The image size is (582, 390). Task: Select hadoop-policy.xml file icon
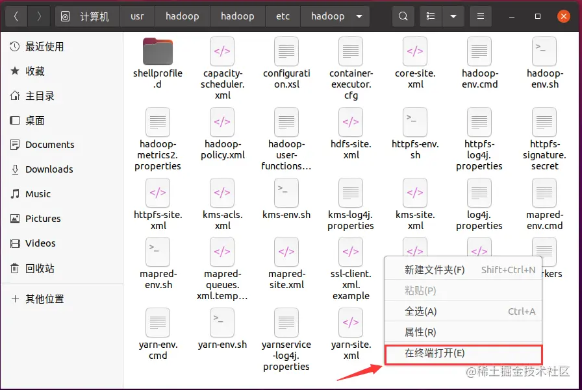point(222,122)
